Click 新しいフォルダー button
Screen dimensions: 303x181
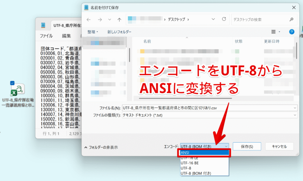tap(119, 32)
